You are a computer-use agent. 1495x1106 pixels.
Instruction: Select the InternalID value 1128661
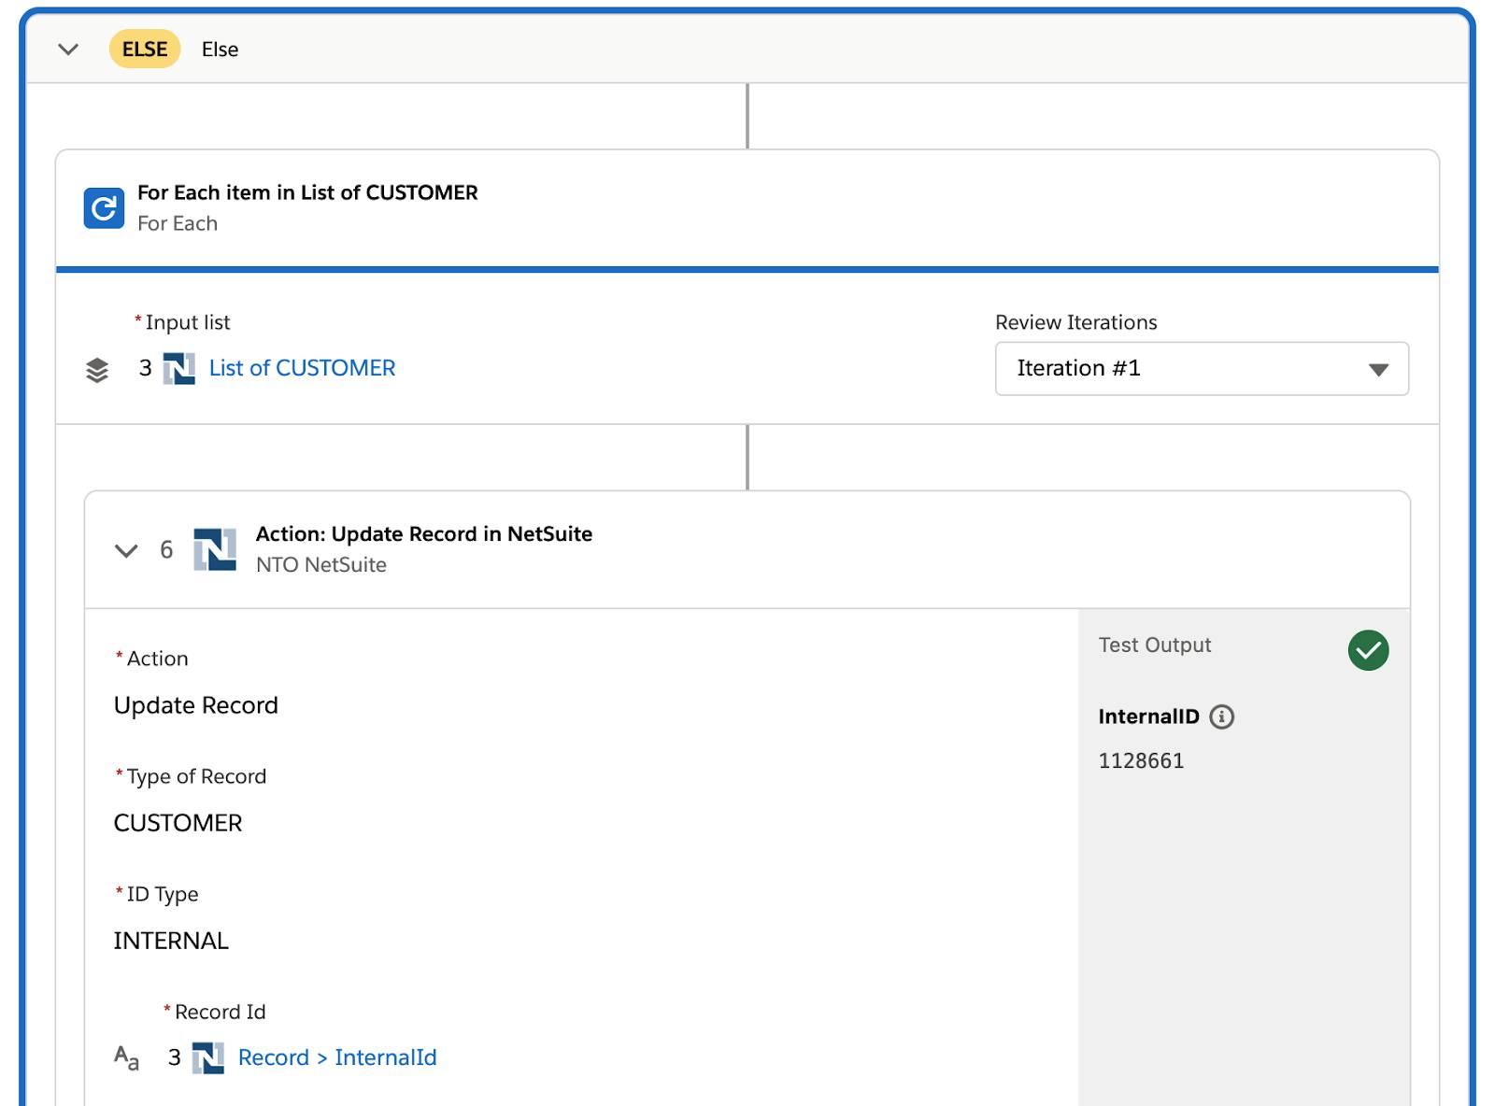tap(1141, 760)
